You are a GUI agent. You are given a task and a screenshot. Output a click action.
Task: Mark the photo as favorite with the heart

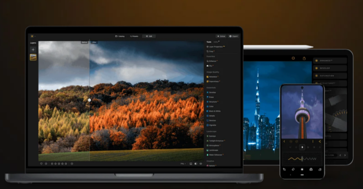[41, 163]
